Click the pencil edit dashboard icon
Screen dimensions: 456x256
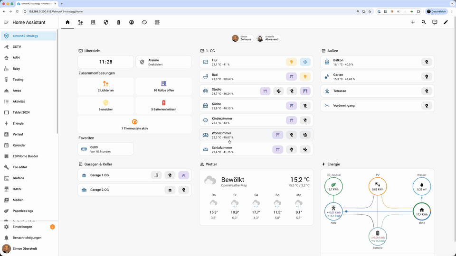(x=446, y=22)
